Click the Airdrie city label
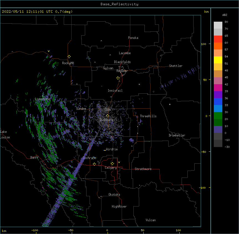The height and width of the screenshot is (234, 239). pos(112,149)
